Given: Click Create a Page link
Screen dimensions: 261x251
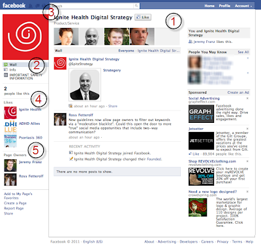Looking at the screenshot, I should [15, 204].
